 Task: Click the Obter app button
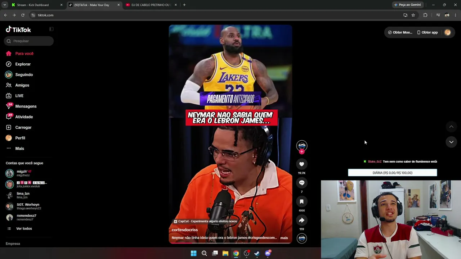tap(427, 32)
